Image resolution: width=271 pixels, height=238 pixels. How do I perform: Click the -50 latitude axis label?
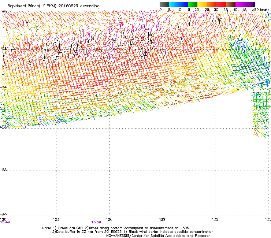(x=3, y=12)
